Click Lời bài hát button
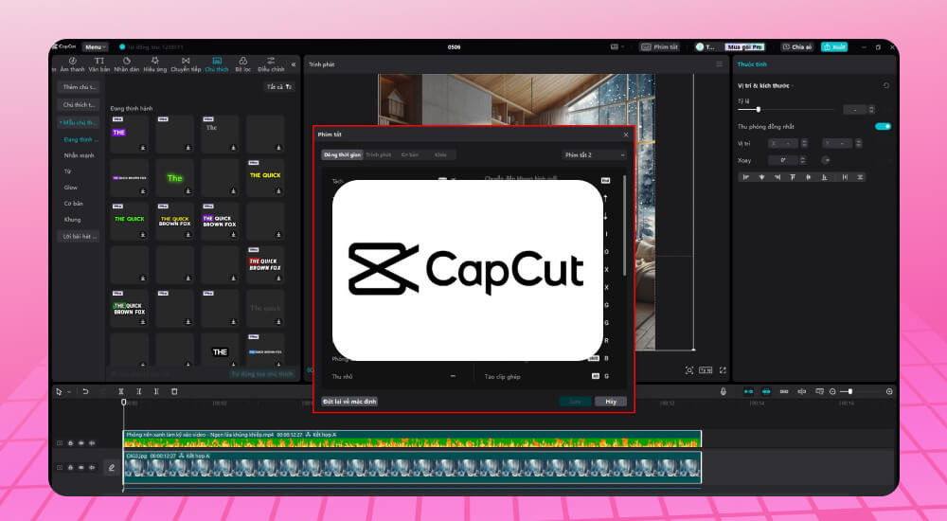 80,236
